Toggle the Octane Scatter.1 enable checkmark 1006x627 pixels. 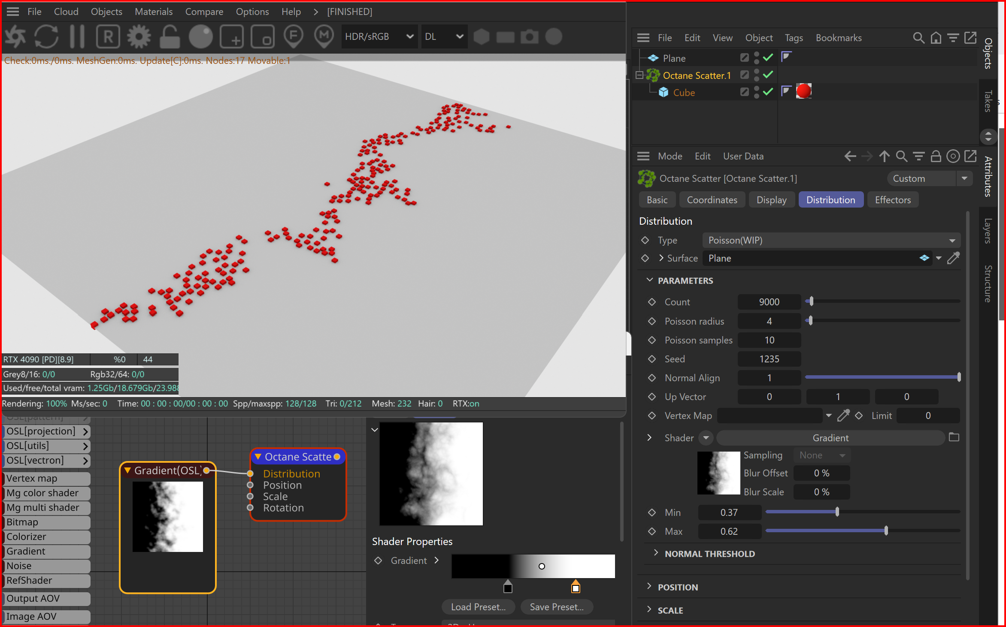(x=768, y=75)
